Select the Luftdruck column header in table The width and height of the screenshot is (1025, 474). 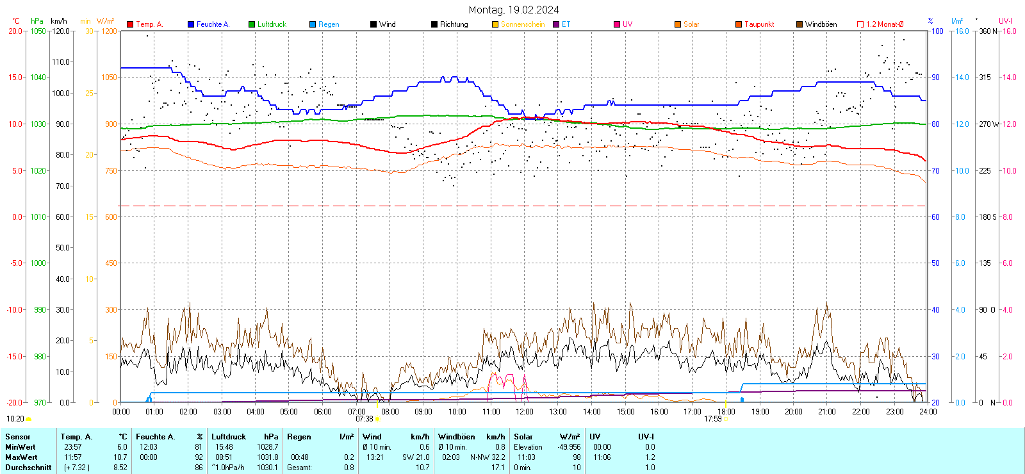tap(229, 437)
